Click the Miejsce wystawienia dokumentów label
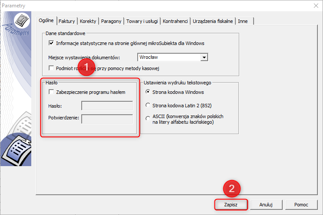Viewport: 323px width, 215px height. tap(84, 58)
